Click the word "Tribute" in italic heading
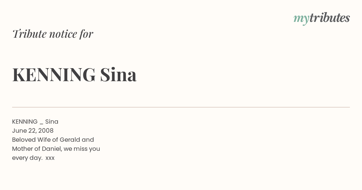 29,34
